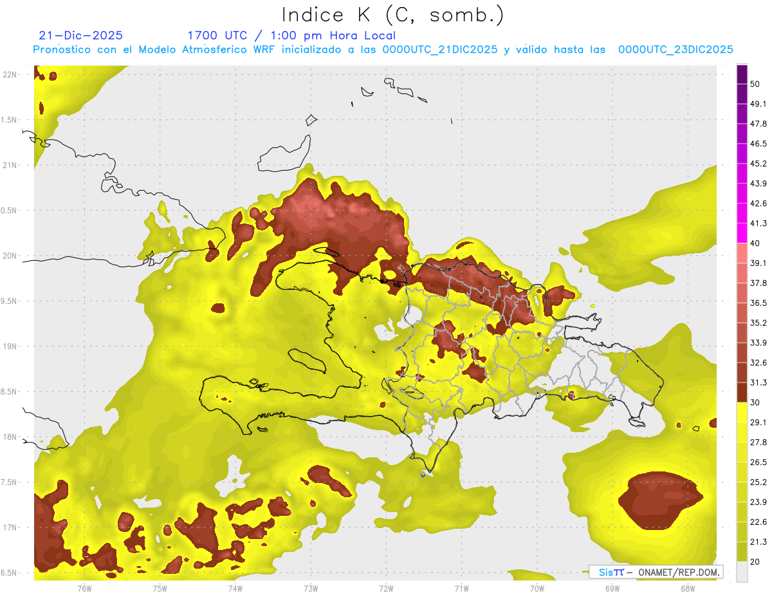
Task: Click the colorbar label '36.5'
Action: (758, 303)
